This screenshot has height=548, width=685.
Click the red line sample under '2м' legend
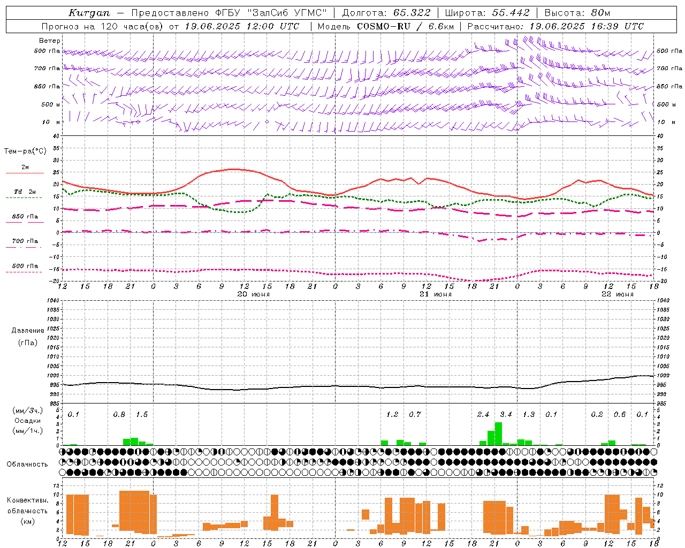click(x=25, y=173)
